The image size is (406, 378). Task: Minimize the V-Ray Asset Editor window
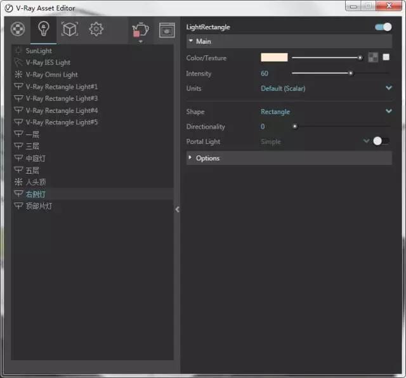pyautogui.click(x=353, y=6)
